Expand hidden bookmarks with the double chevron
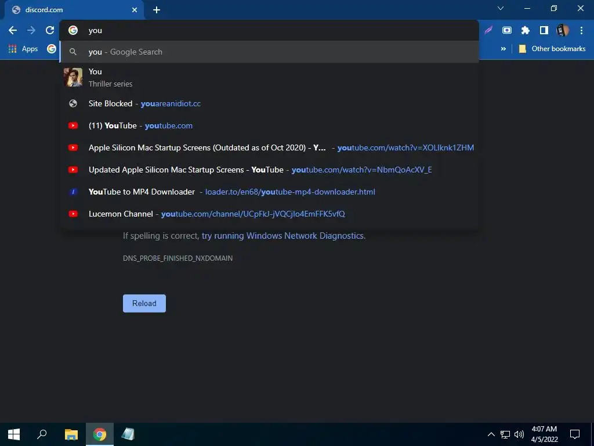The height and width of the screenshot is (446, 594). pos(504,49)
